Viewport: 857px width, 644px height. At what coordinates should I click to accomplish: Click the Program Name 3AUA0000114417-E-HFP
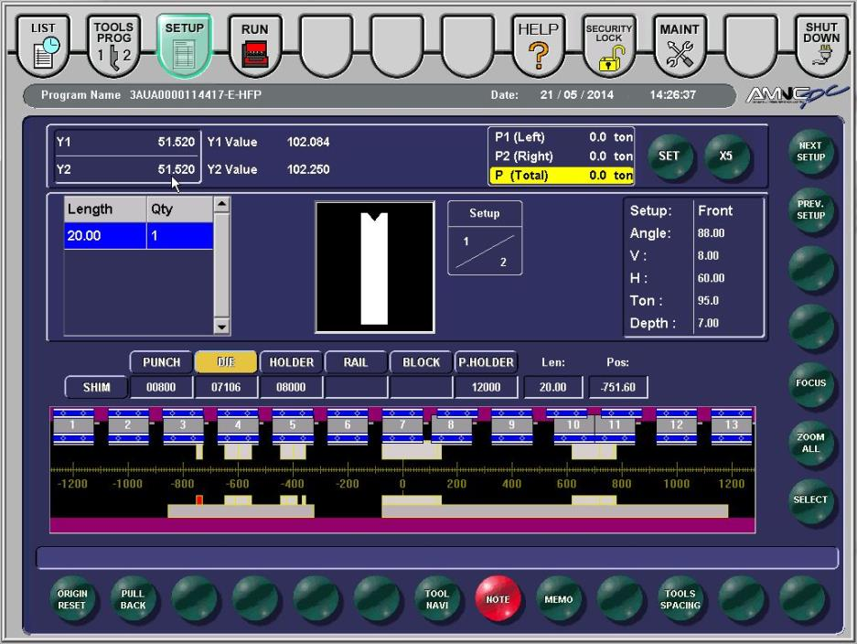click(196, 95)
